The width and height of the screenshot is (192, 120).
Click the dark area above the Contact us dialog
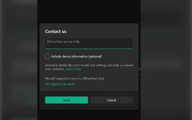pyautogui.click(x=89, y=12)
